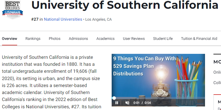The height and width of the screenshot is (110, 221).
Task: Click the video progress bar handle
Action: click(x=114, y=98)
